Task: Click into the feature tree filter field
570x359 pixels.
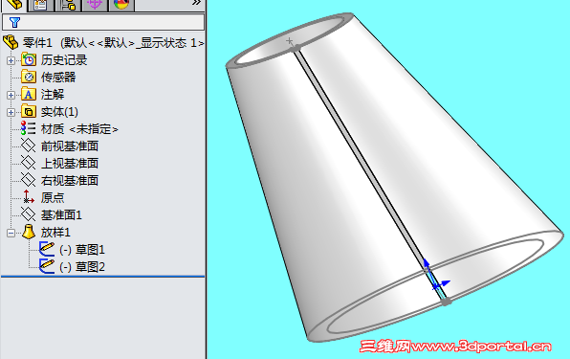Action: tap(103, 22)
